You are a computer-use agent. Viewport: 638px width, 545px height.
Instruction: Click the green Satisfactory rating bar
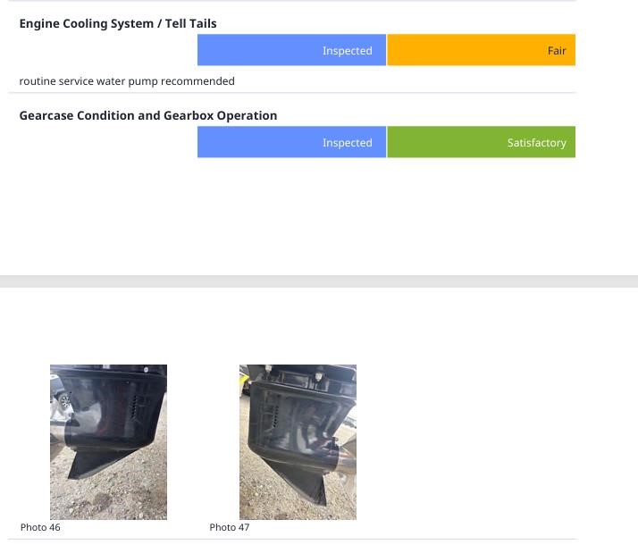click(x=481, y=143)
